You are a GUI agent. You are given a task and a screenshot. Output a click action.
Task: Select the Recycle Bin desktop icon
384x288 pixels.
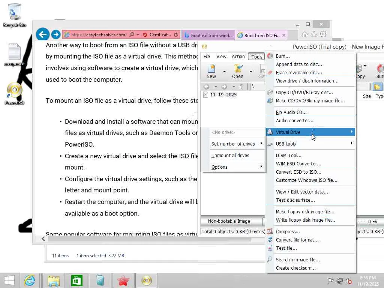tap(15, 15)
